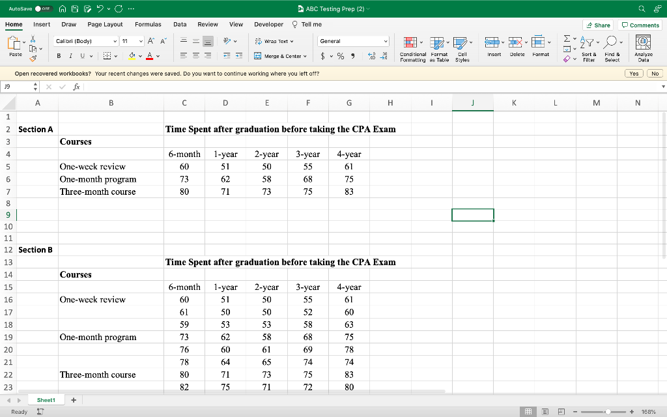Click Decrease Font Size icon
667x417 pixels.
point(163,41)
